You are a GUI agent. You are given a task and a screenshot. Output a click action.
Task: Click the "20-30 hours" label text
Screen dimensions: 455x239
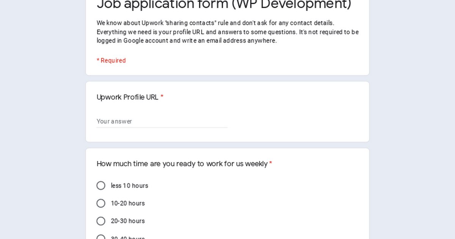[128, 221]
